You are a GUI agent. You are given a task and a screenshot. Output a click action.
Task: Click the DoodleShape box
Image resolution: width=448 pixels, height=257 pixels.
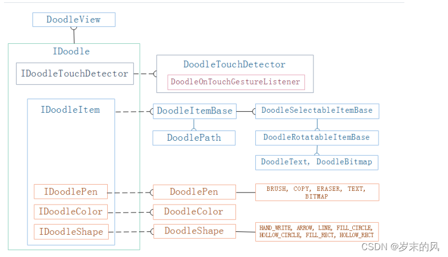194,231
